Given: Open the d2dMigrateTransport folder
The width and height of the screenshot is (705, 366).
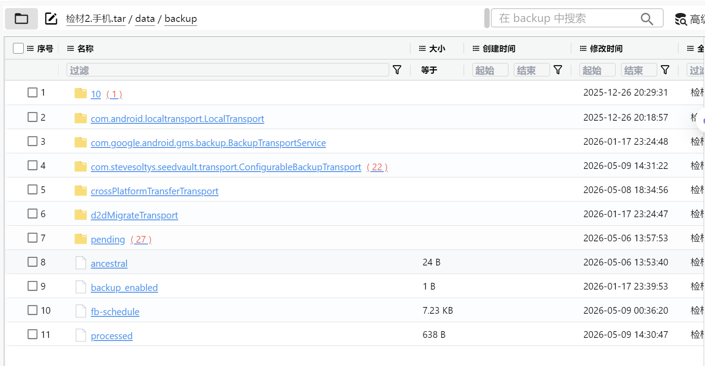Looking at the screenshot, I should click(x=134, y=215).
